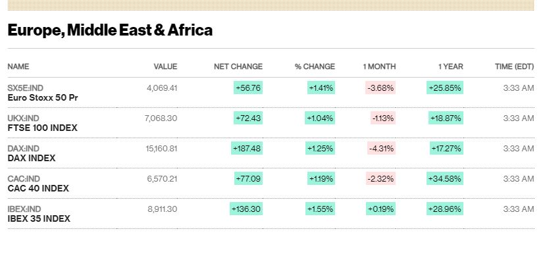Image resolution: width=547 pixels, height=254 pixels.
Task: Select the NET CHANGE column header
Action: 238,66
